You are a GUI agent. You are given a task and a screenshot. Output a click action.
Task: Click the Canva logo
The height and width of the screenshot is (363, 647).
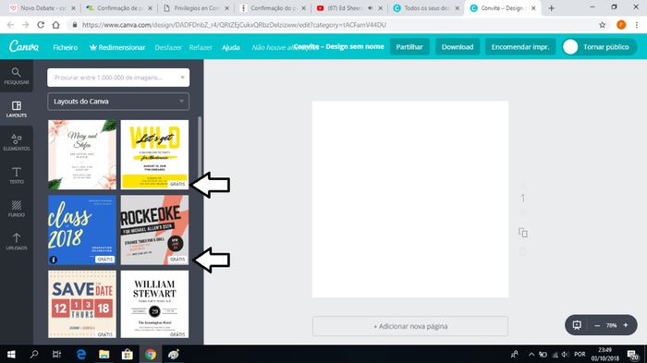24,46
